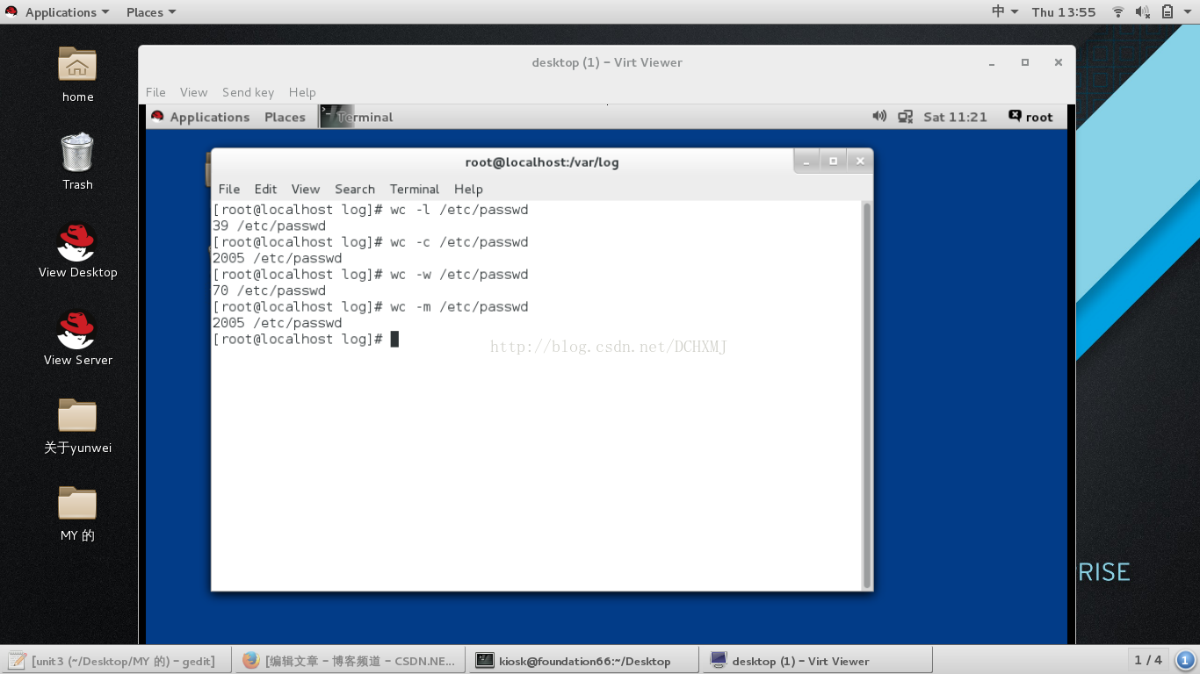Open Virt Viewer View menu
The image size is (1200, 674).
point(193,92)
